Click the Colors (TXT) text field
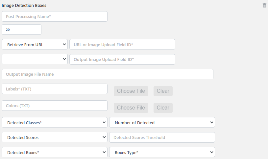Image resolution: width=268 pixels, height=159 pixels. click(x=55, y=106)
